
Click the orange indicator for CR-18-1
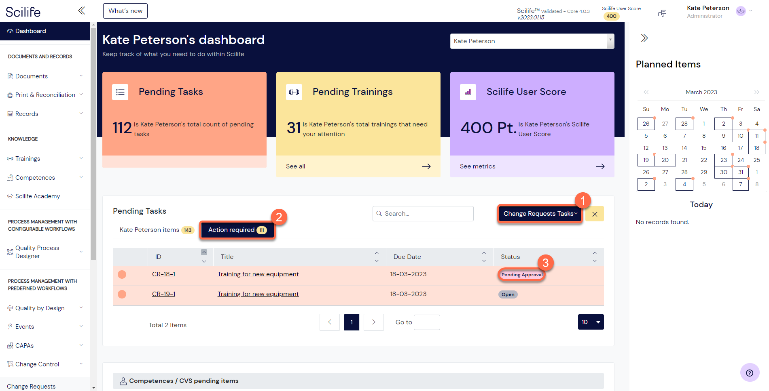coord(122,275)
